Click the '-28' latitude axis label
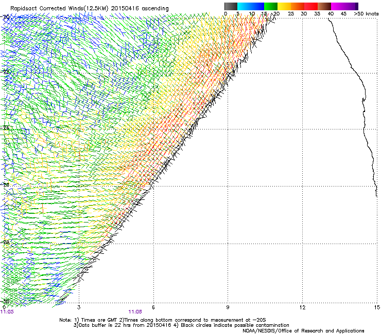Image resolution: width=381 pixels, height=334 pixels. pyautogui.click(x=5, y=242)
